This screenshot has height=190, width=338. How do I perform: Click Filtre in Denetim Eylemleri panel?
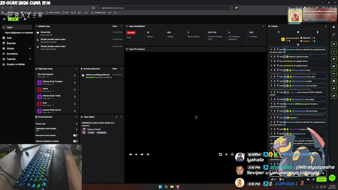(x=115, y=69)
